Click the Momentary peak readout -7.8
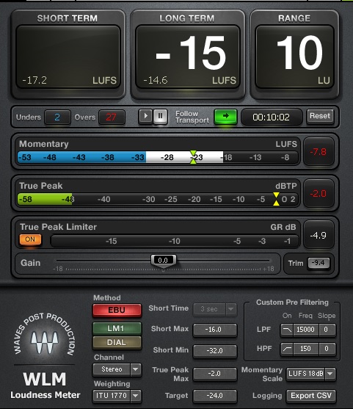 coord(319,151)
